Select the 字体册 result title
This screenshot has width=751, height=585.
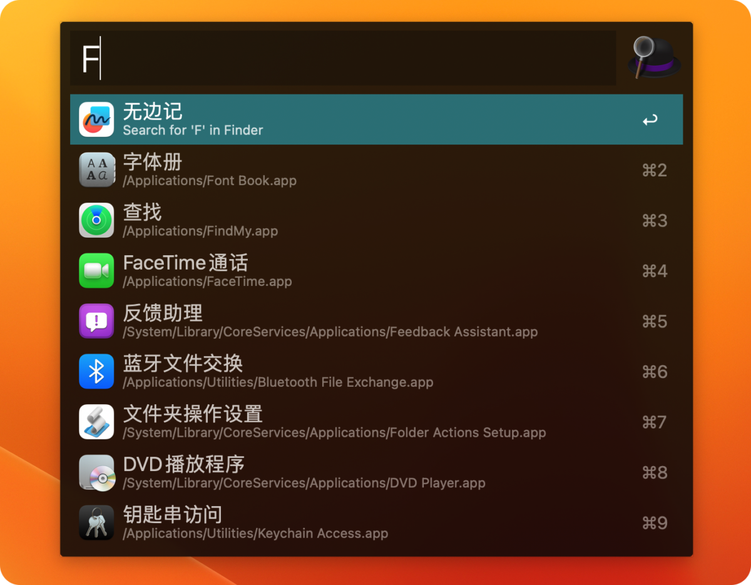153,162
